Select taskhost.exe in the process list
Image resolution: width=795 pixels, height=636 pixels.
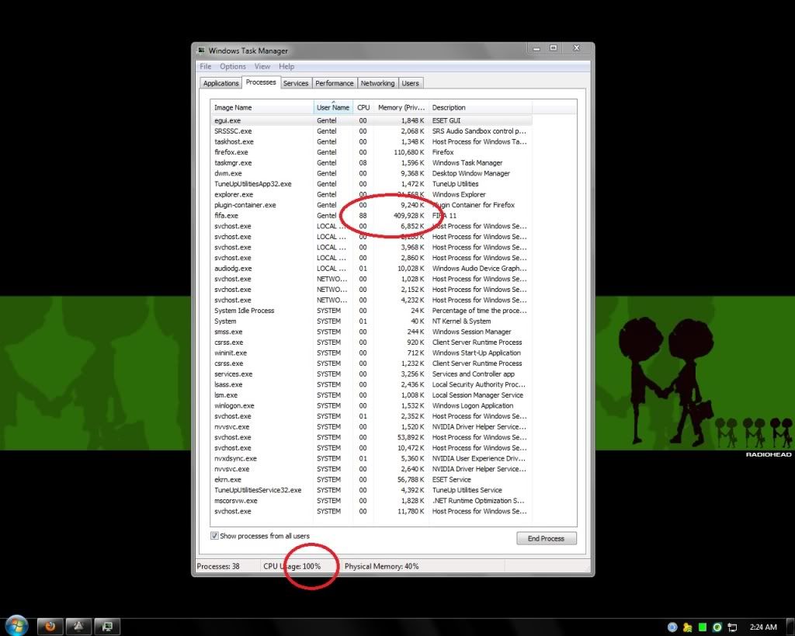click(372, 141)
